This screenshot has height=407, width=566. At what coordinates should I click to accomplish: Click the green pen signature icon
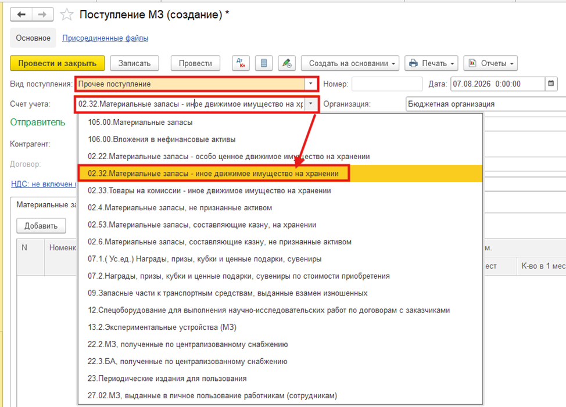286,63
